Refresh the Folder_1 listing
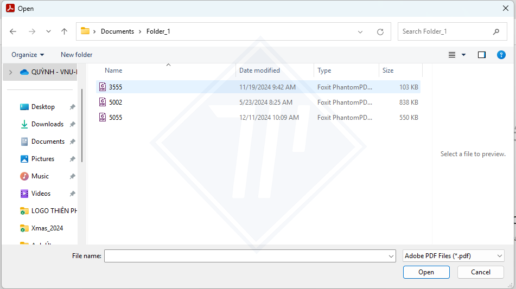Viewport: 516px width, 289px height. pyautogui.click(x=380, y=31)
